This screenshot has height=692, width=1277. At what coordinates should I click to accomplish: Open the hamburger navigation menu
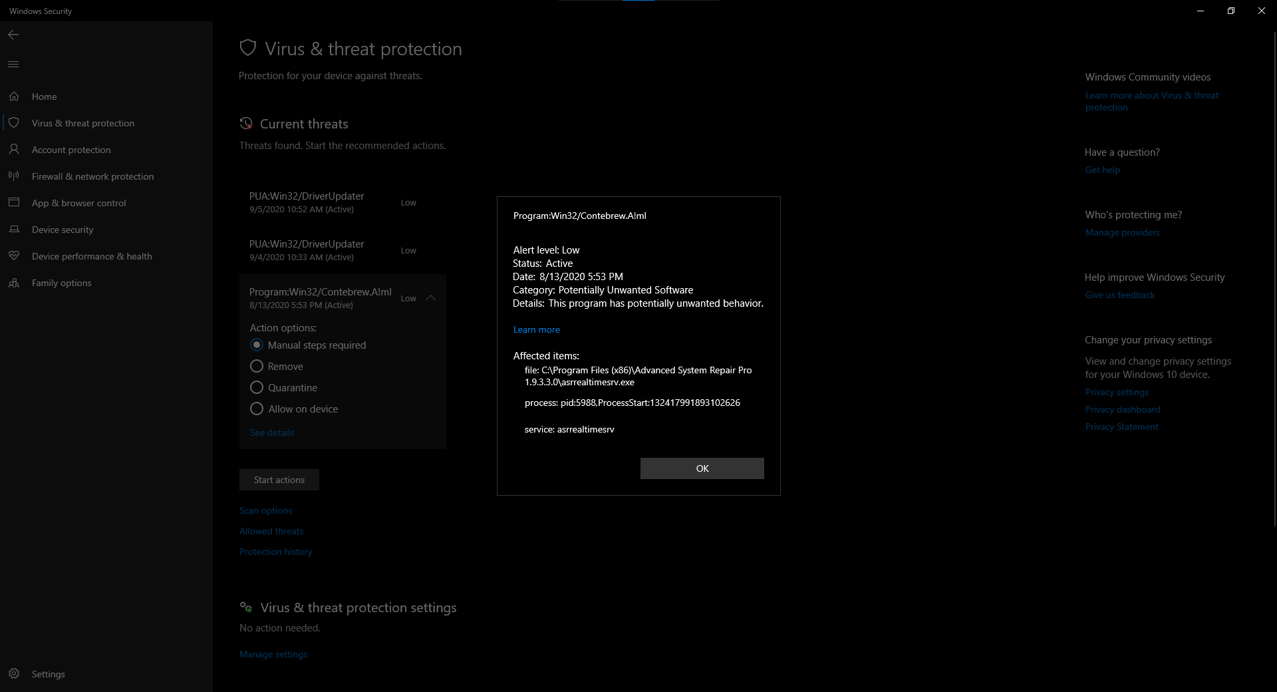click(13, 65)
